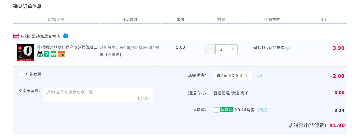Click the 店铺优惠 label

tap(197, 76)
